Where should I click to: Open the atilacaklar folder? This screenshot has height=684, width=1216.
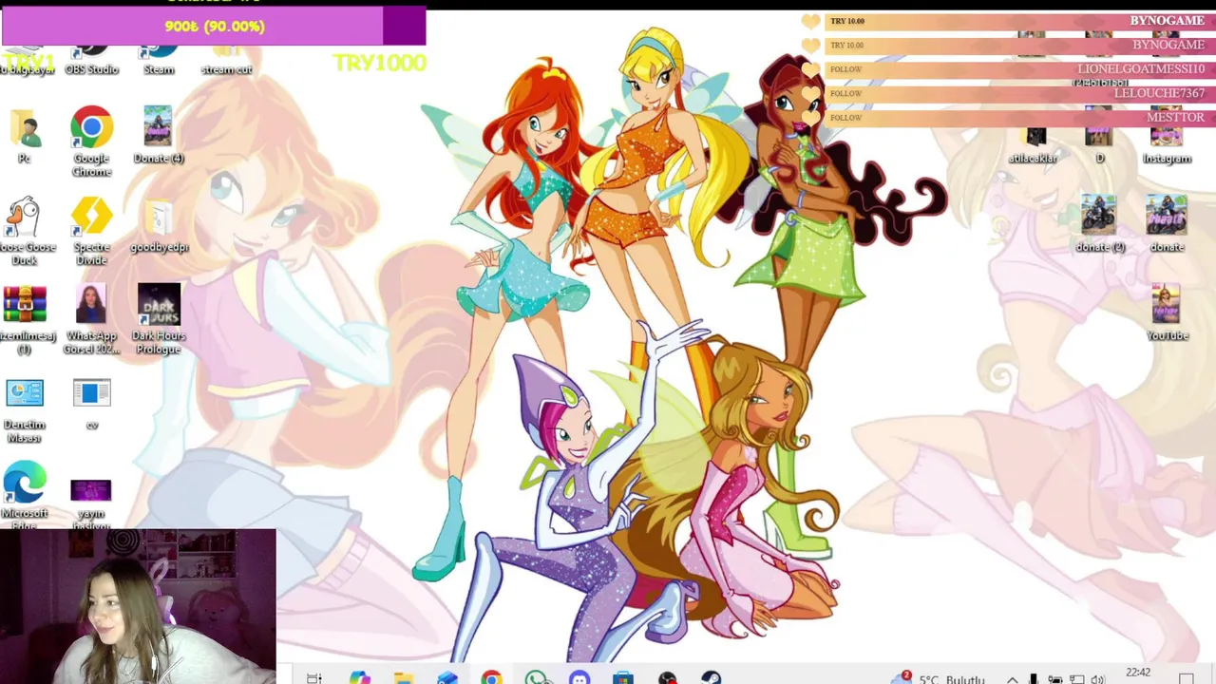[x=1034, y=143]
